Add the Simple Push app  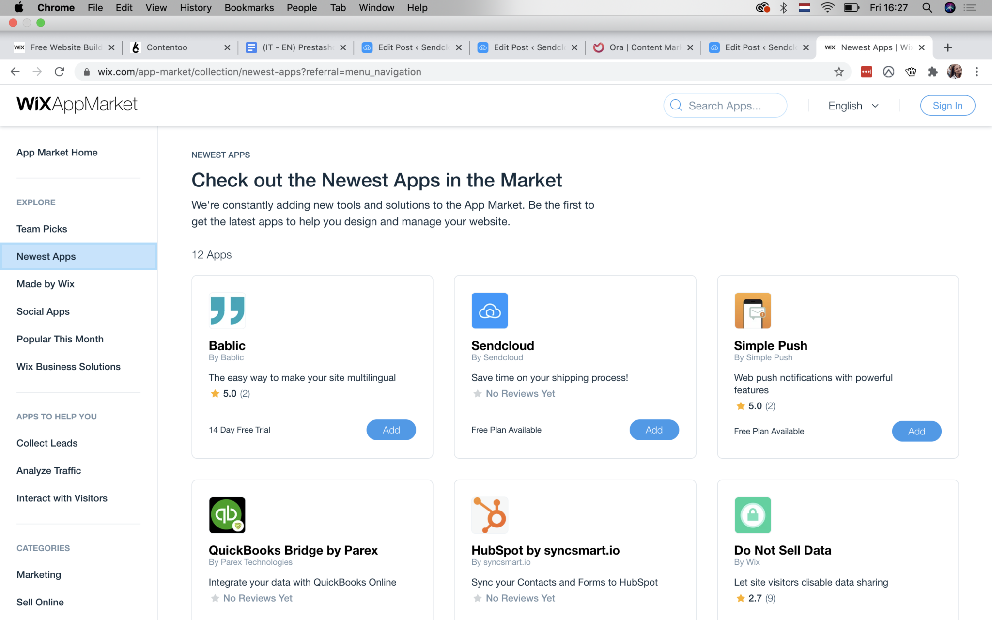click(916, 431)
